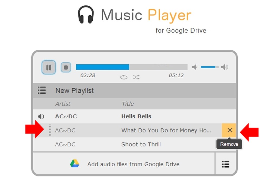Click the drag handle next to AC~DC row

(x=50, y=130)
